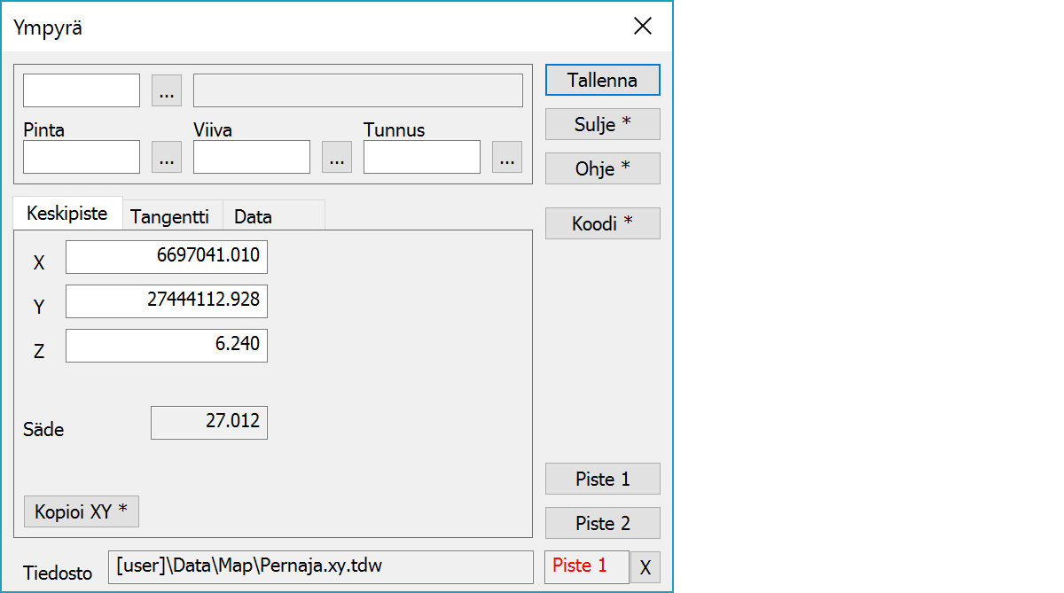
Task: Select the Keskipiste tab
Action: (67, 214)
